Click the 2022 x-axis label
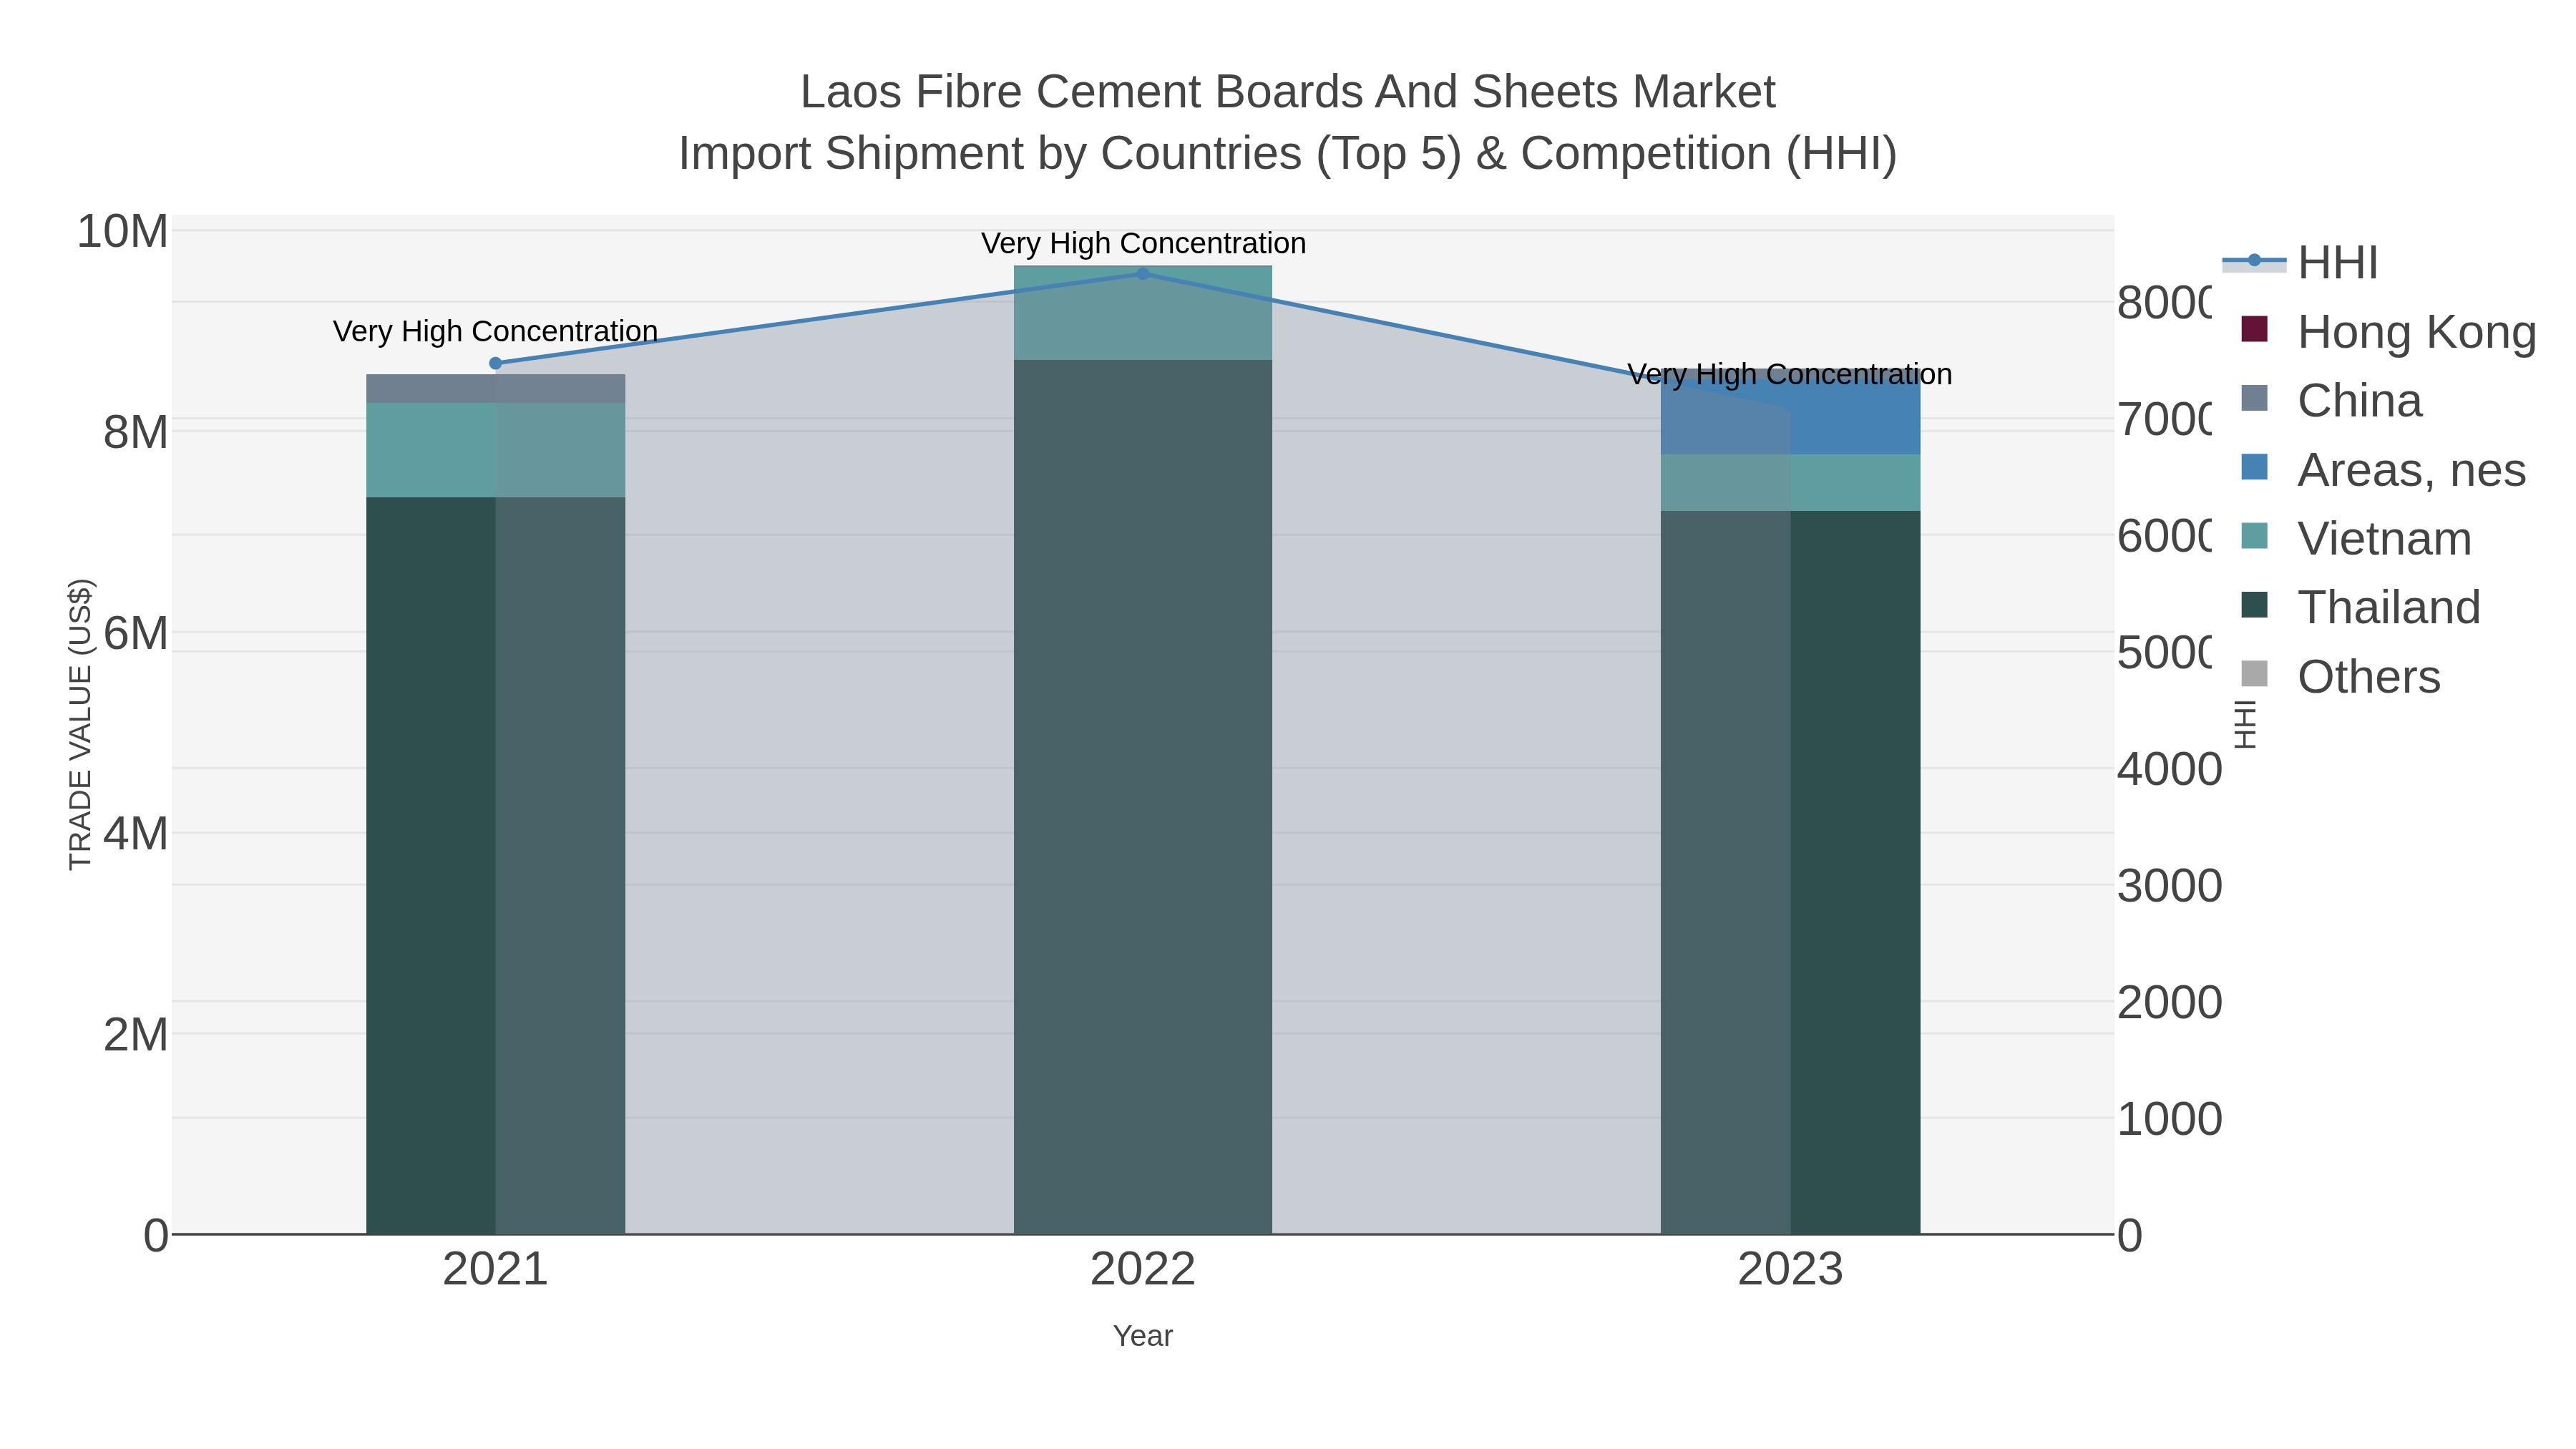 pyautogui.click(x=1143, y=1270)
